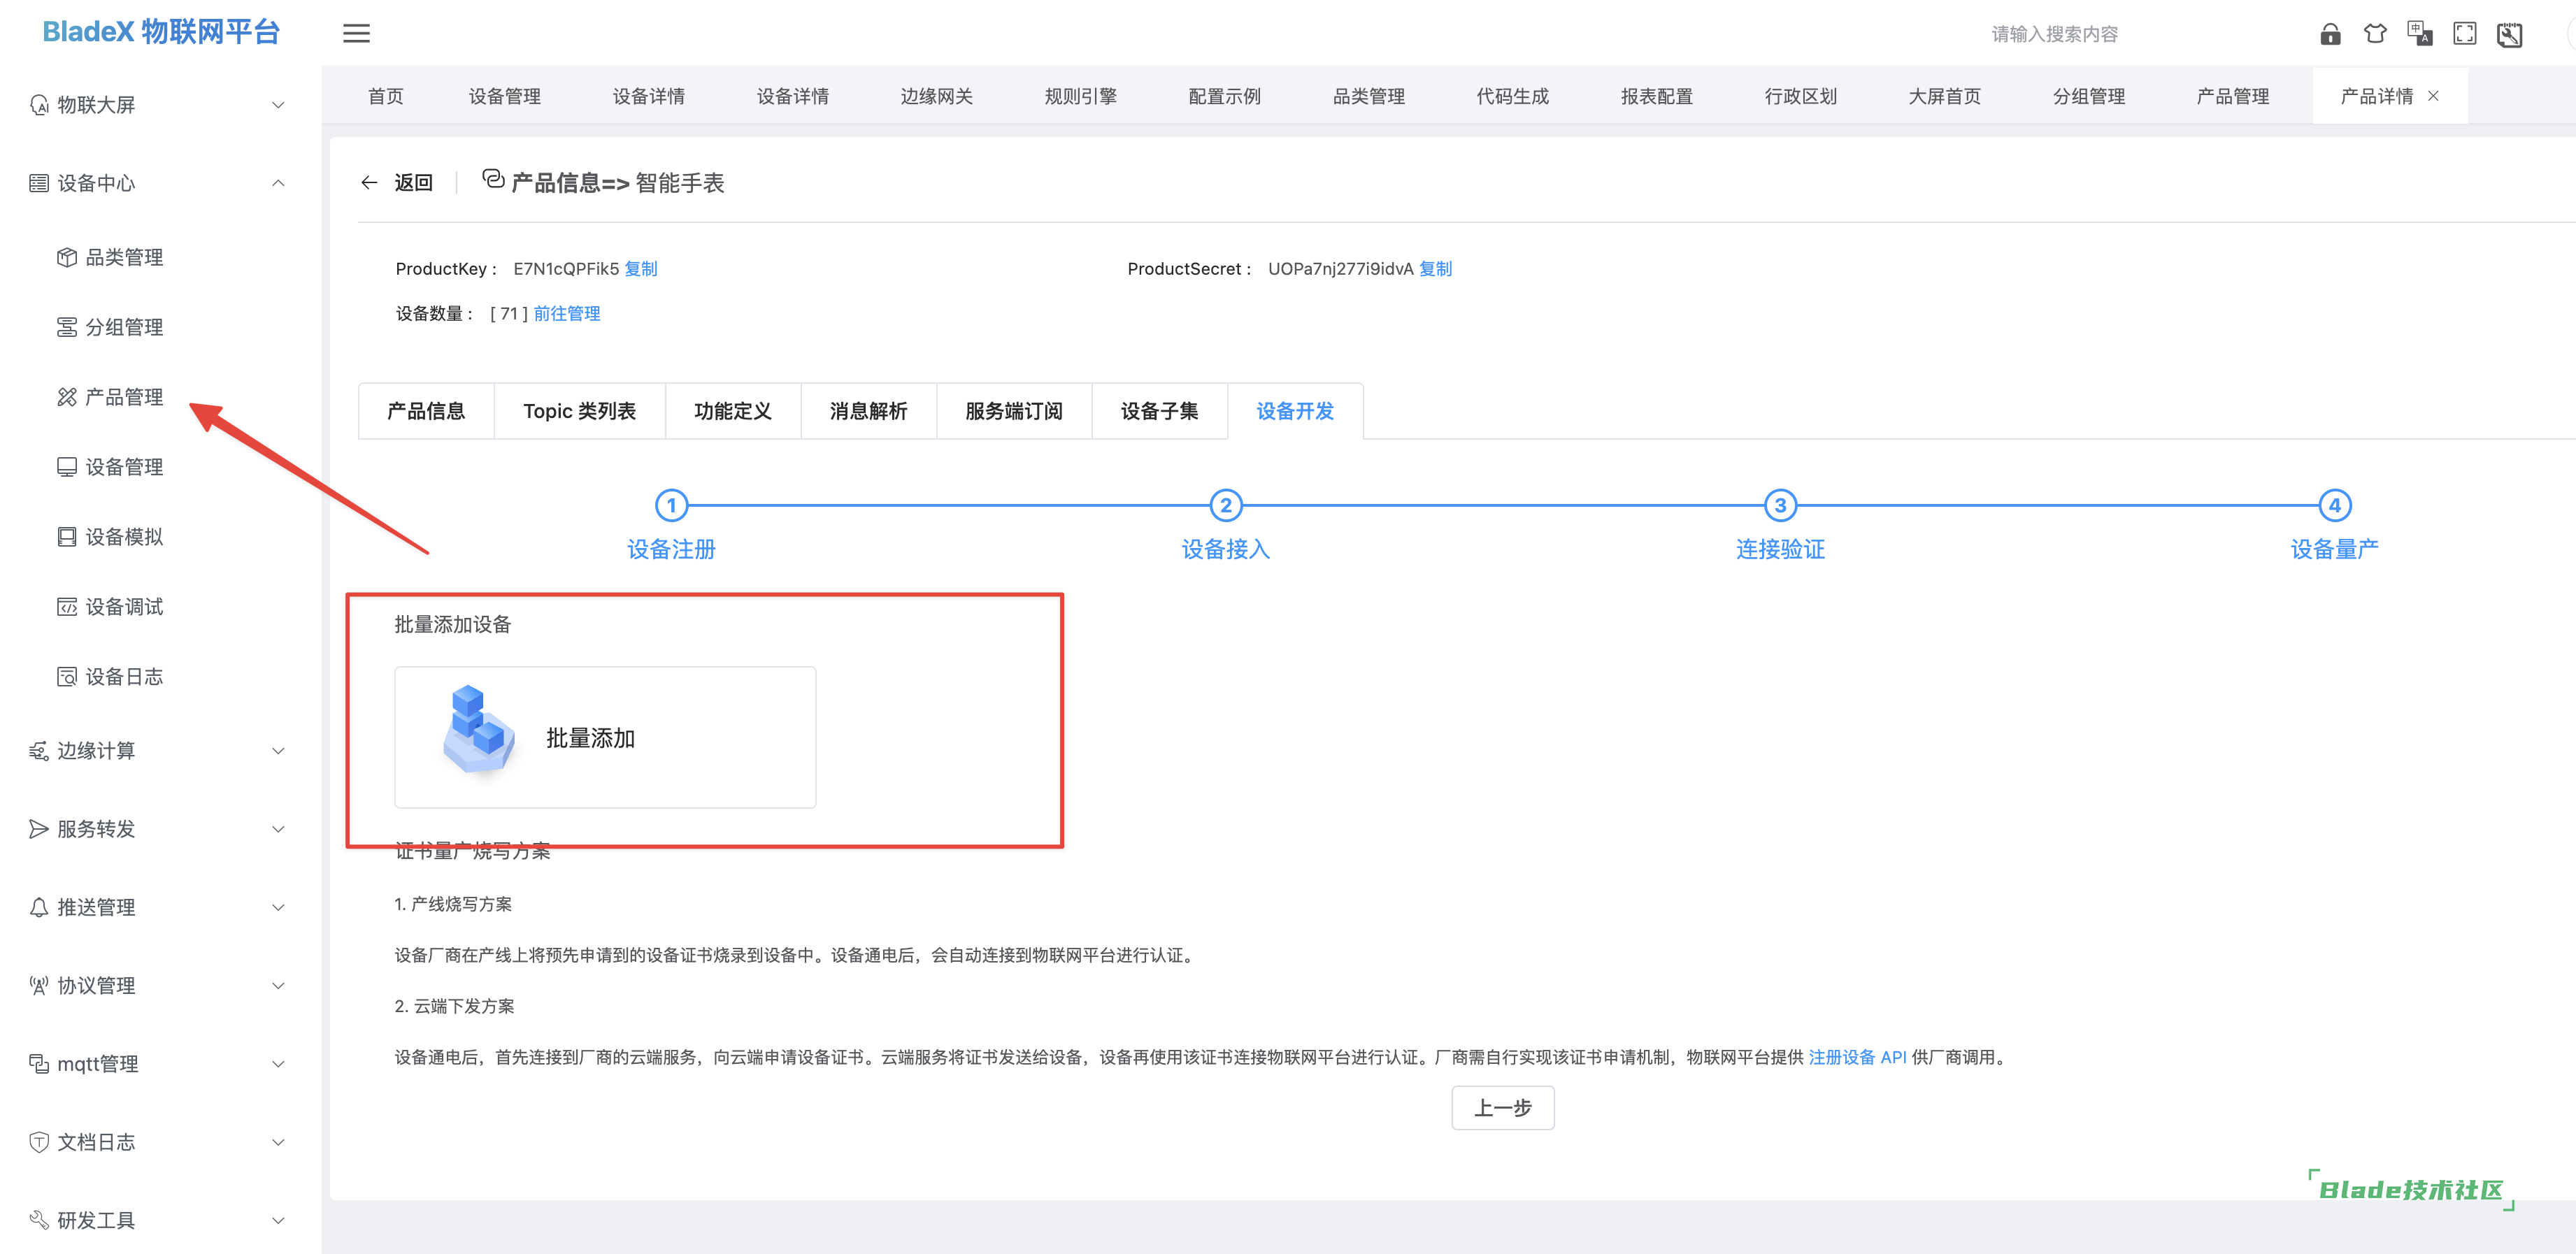The image size is (2576, 1254).
Task: Click the lock screen icon
Action: pos(2330,34)
